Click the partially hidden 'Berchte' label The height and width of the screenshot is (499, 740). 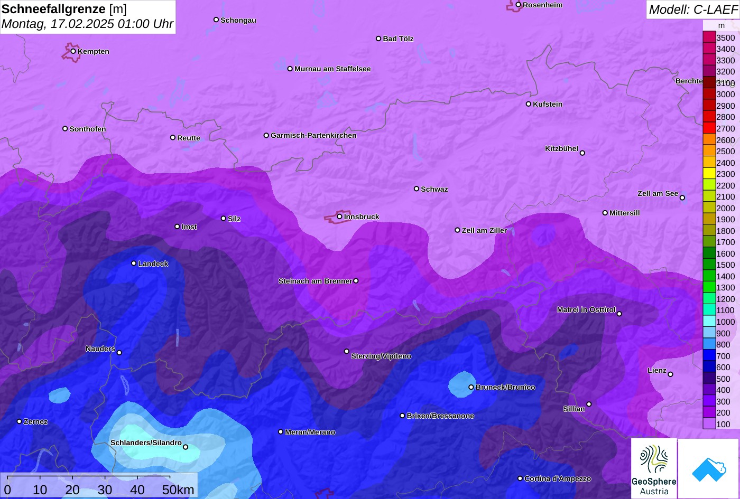pyautogui.click(x=689, y=81)
